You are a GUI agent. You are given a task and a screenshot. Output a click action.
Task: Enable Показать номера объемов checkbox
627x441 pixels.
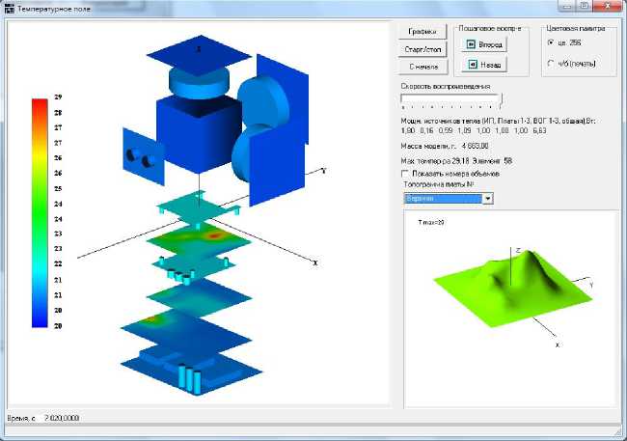[405, 174]
